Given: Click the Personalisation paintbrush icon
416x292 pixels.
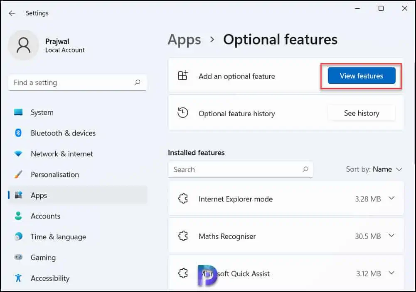Looking at the screenshot, I should point(18,174).
